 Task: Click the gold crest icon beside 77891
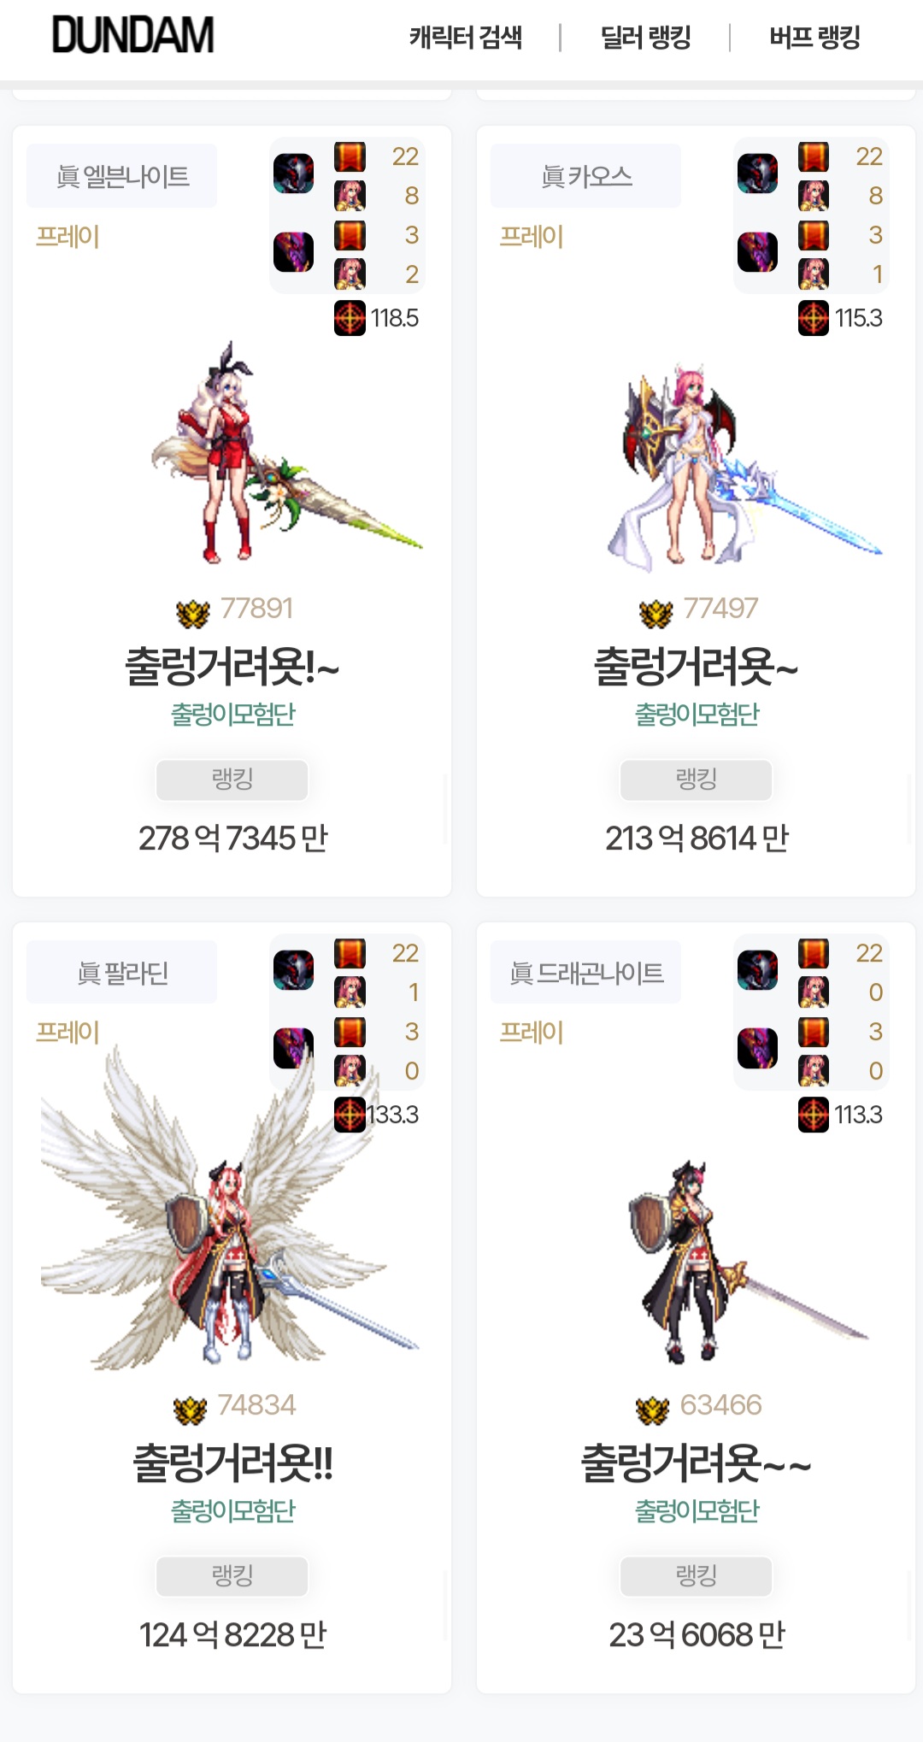[193, 612]
